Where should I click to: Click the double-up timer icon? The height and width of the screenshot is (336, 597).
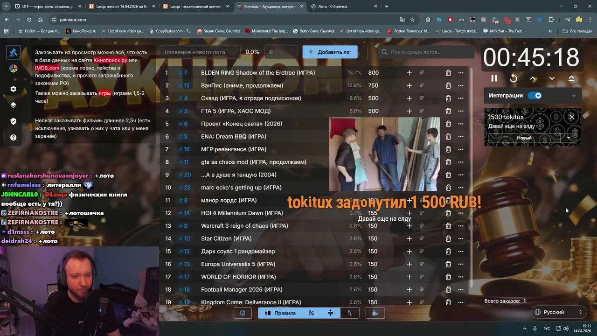tap(571, 78)
